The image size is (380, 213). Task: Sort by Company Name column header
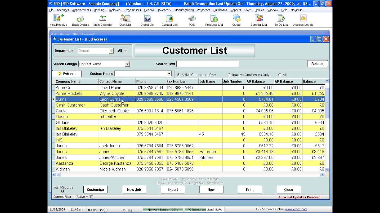[77, 81]
